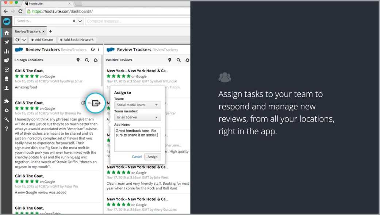Viewport: 380px width, 215px height.
Task: Click first Girl & The Goat title by Jeffrey Smar
Action: pyautogui.click(x=29, y=71)
